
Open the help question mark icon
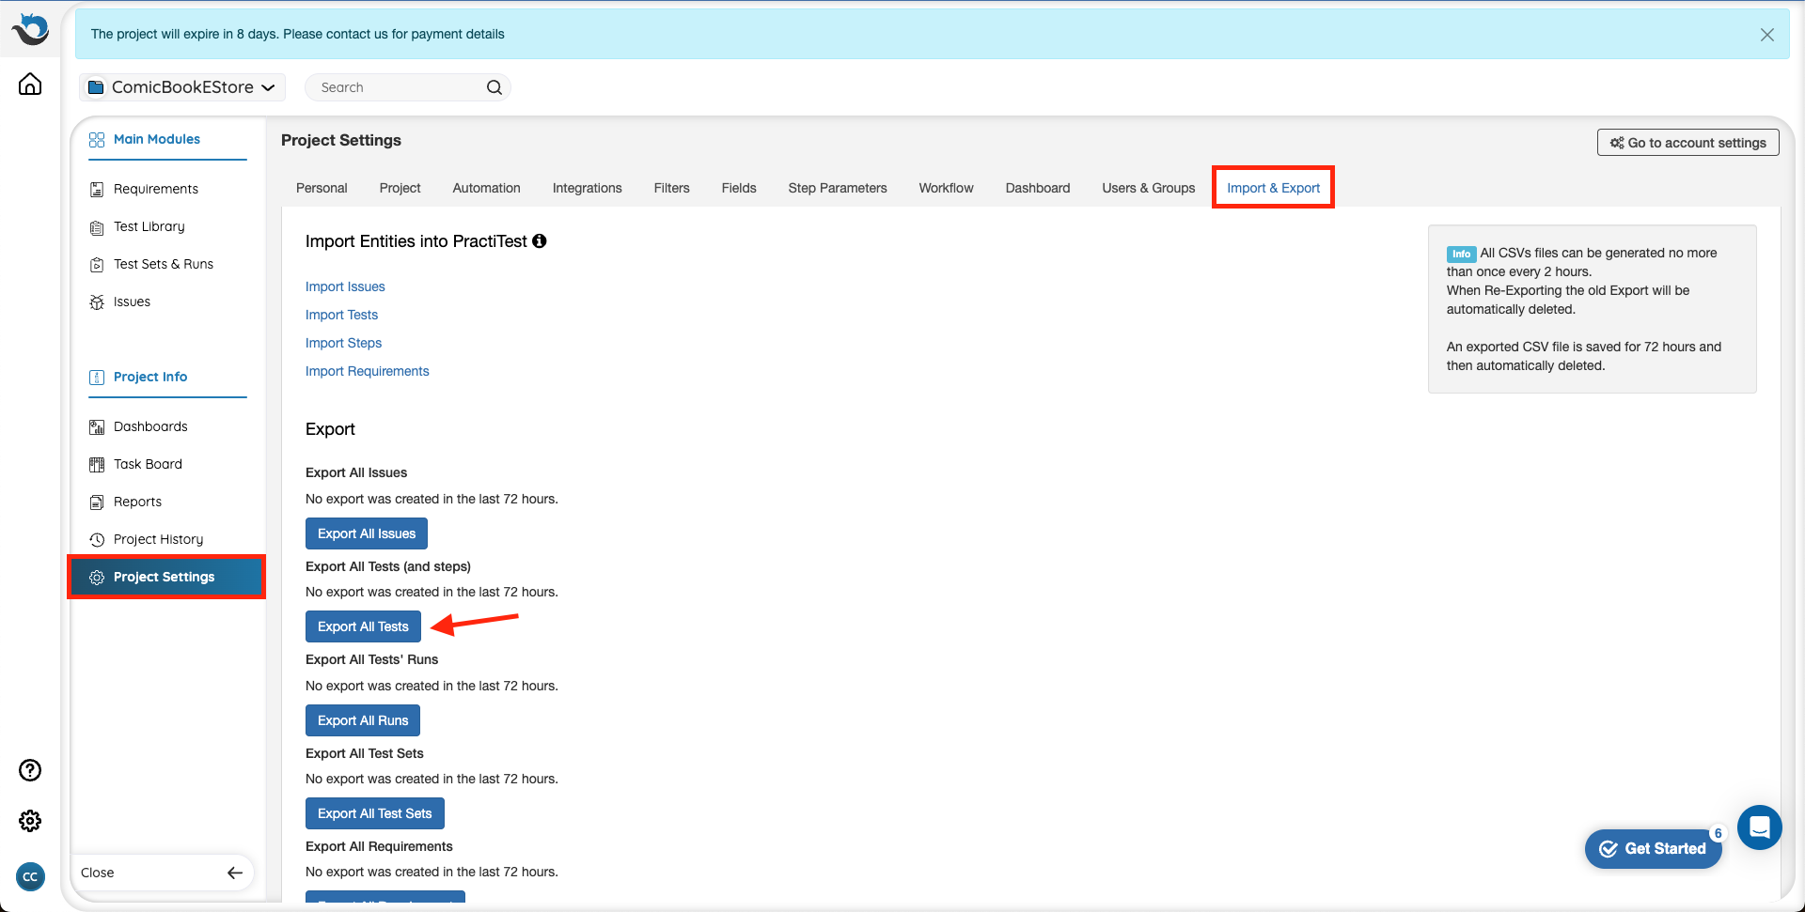coord(30,770)
